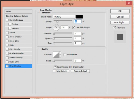Viewport: 134px width, 99px height.
Task: Click the Noise slider handle
Action: [x=54, y=61]
